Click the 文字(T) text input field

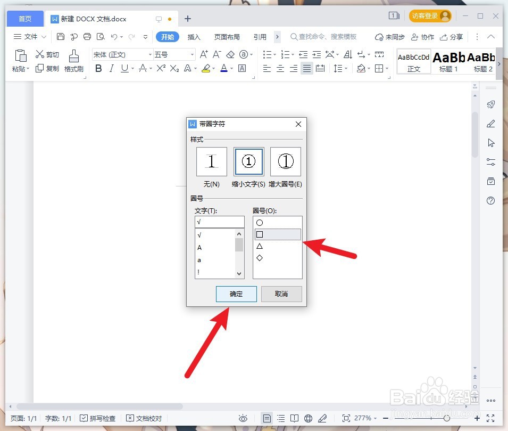220,222
